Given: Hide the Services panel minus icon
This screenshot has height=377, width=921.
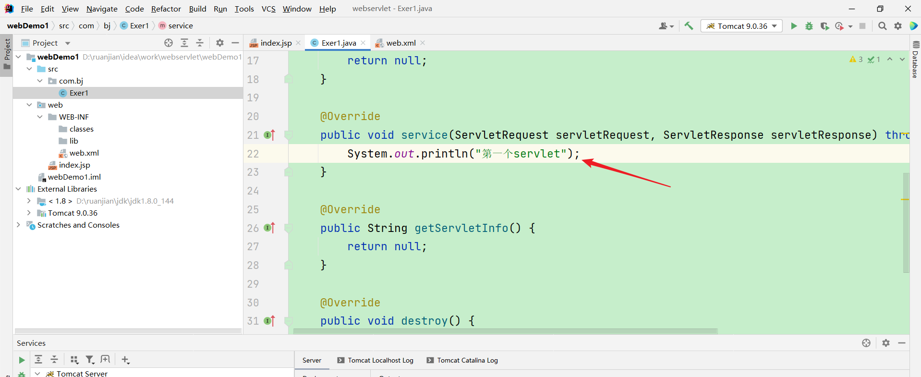Looking at the screenshot, I should [x=902, y=343].
